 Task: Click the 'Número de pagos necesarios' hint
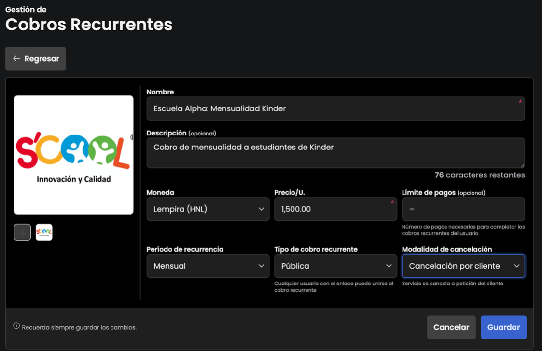coord(463,230)
